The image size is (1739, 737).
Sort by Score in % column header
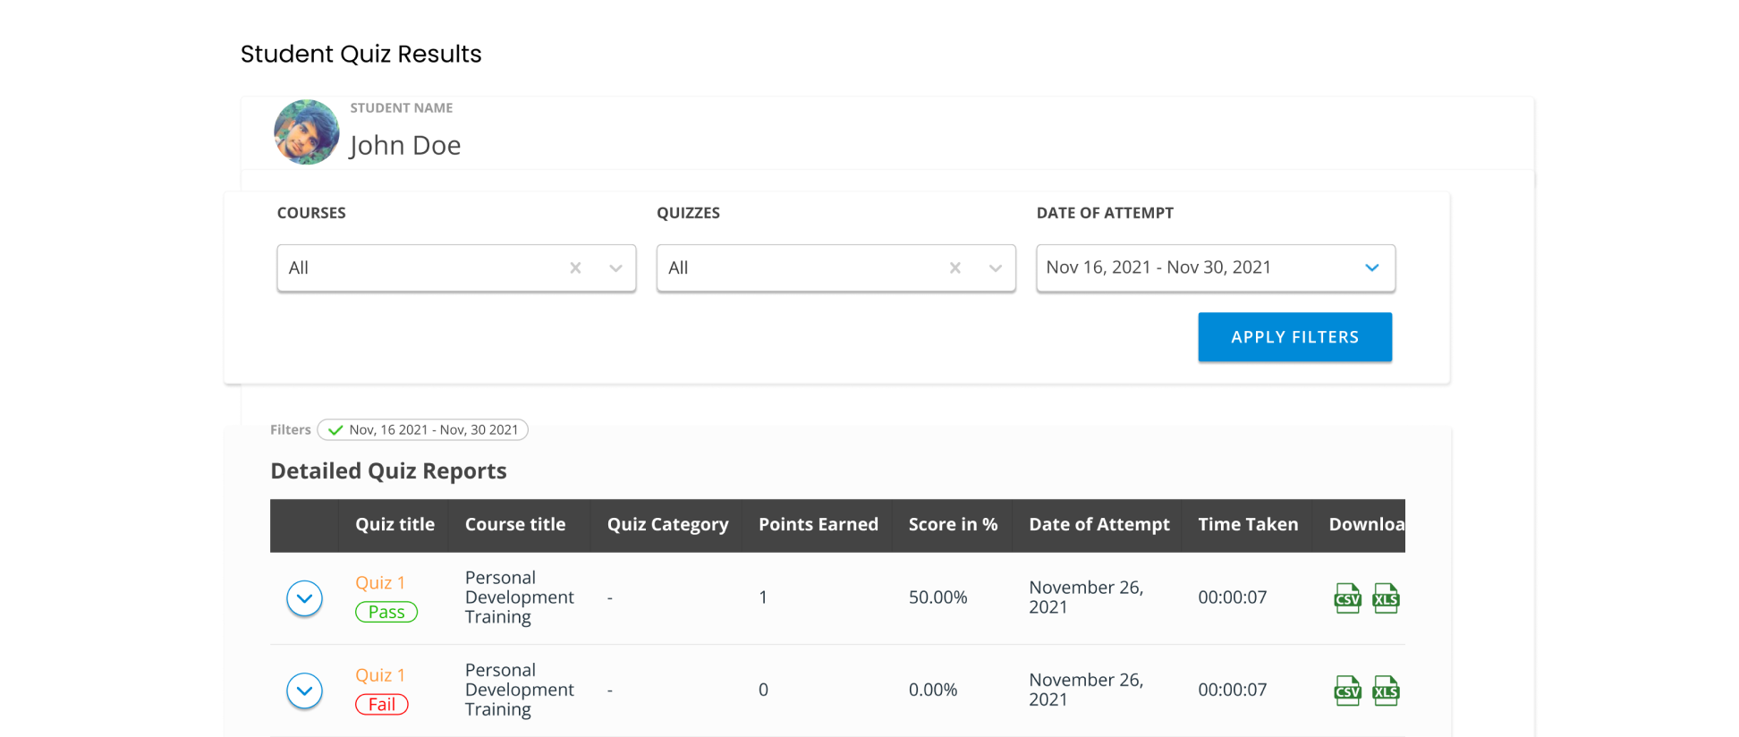[953, 525]
